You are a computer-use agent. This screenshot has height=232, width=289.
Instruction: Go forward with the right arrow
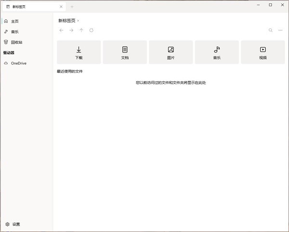[71, 30]
